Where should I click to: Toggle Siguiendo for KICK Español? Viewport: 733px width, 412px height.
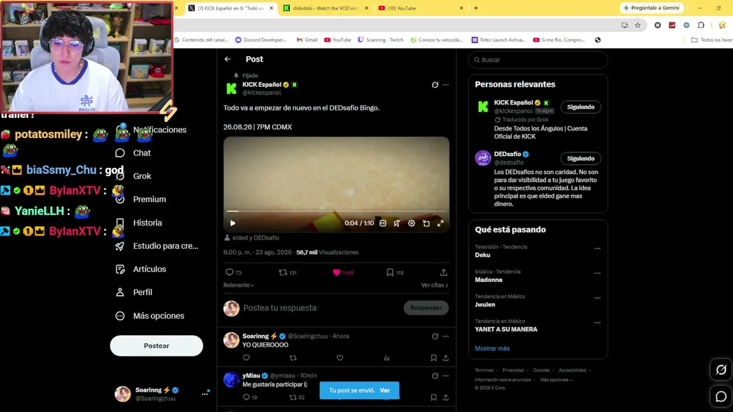coord(581,107)
